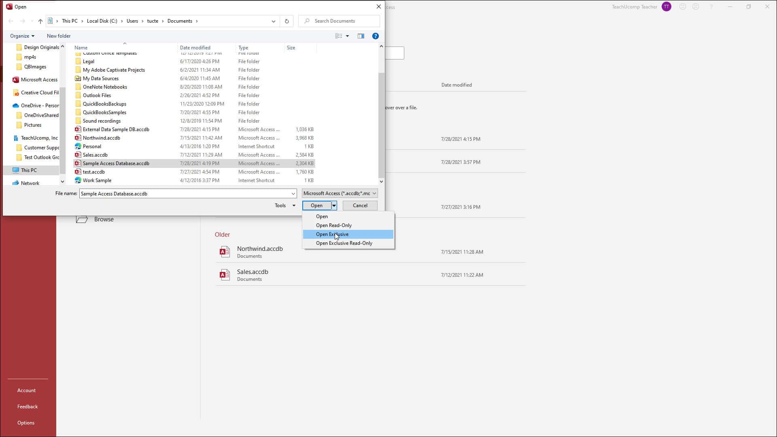The width and height of the screenshot is (777, 437).
Task: Click the main Open button beside Cancel
Action: tap(317, 206)
